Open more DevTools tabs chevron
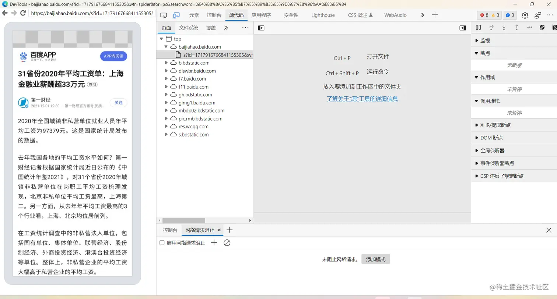This screenshot has height=299, width=557. pyautogui.click(x=422, y=15)
